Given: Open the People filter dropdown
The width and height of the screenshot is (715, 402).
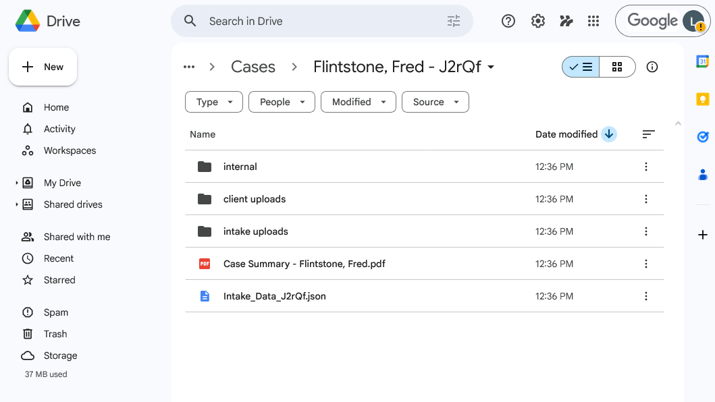Looking at the screenshot, I should tap(282, 102).
